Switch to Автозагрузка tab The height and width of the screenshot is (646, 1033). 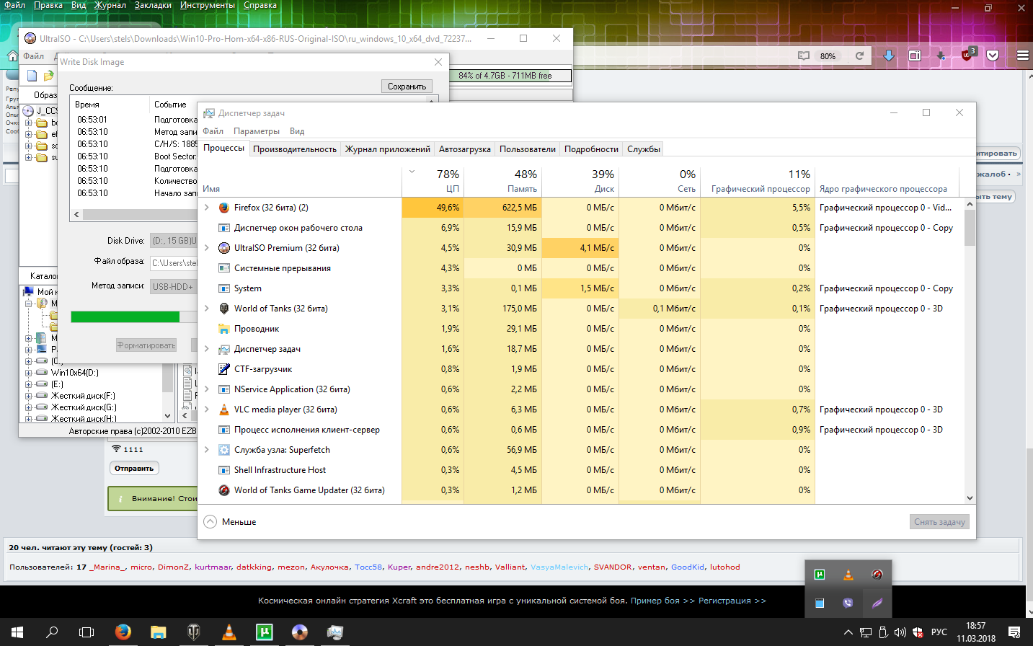click(465, 149)
